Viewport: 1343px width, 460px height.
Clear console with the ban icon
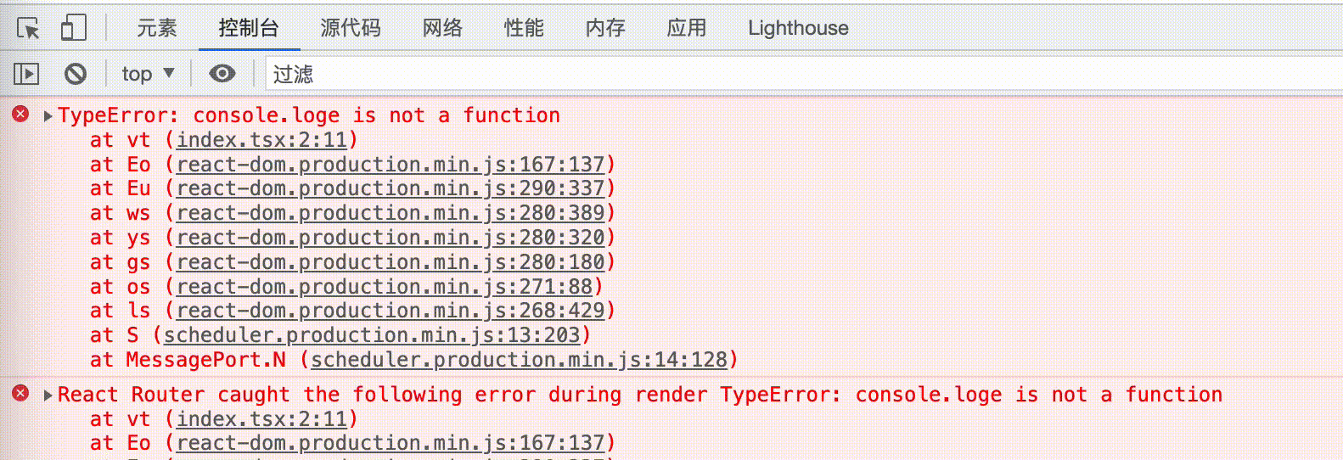(x=76, y=74)
